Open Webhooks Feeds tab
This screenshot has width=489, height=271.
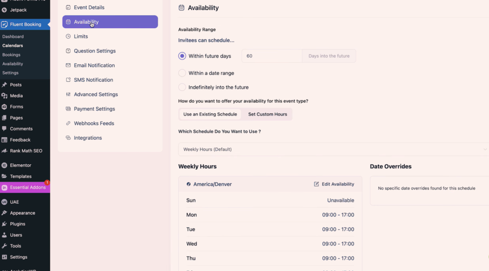point(110,123)
